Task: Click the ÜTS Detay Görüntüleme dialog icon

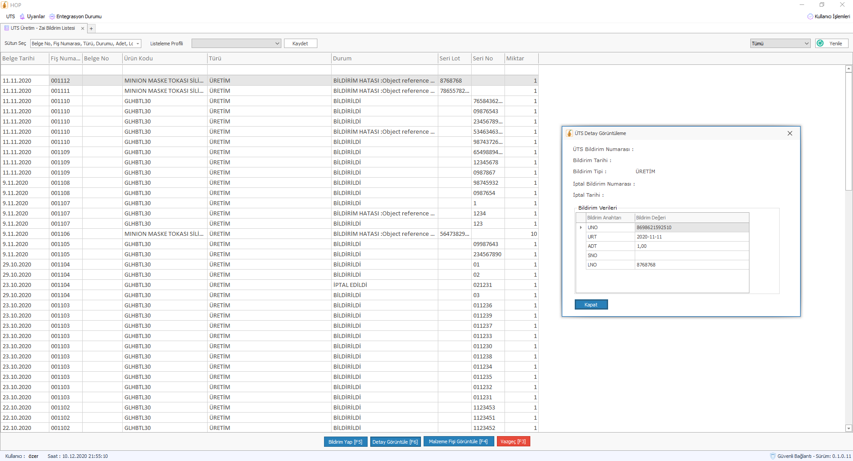Action: pos(569,133)
